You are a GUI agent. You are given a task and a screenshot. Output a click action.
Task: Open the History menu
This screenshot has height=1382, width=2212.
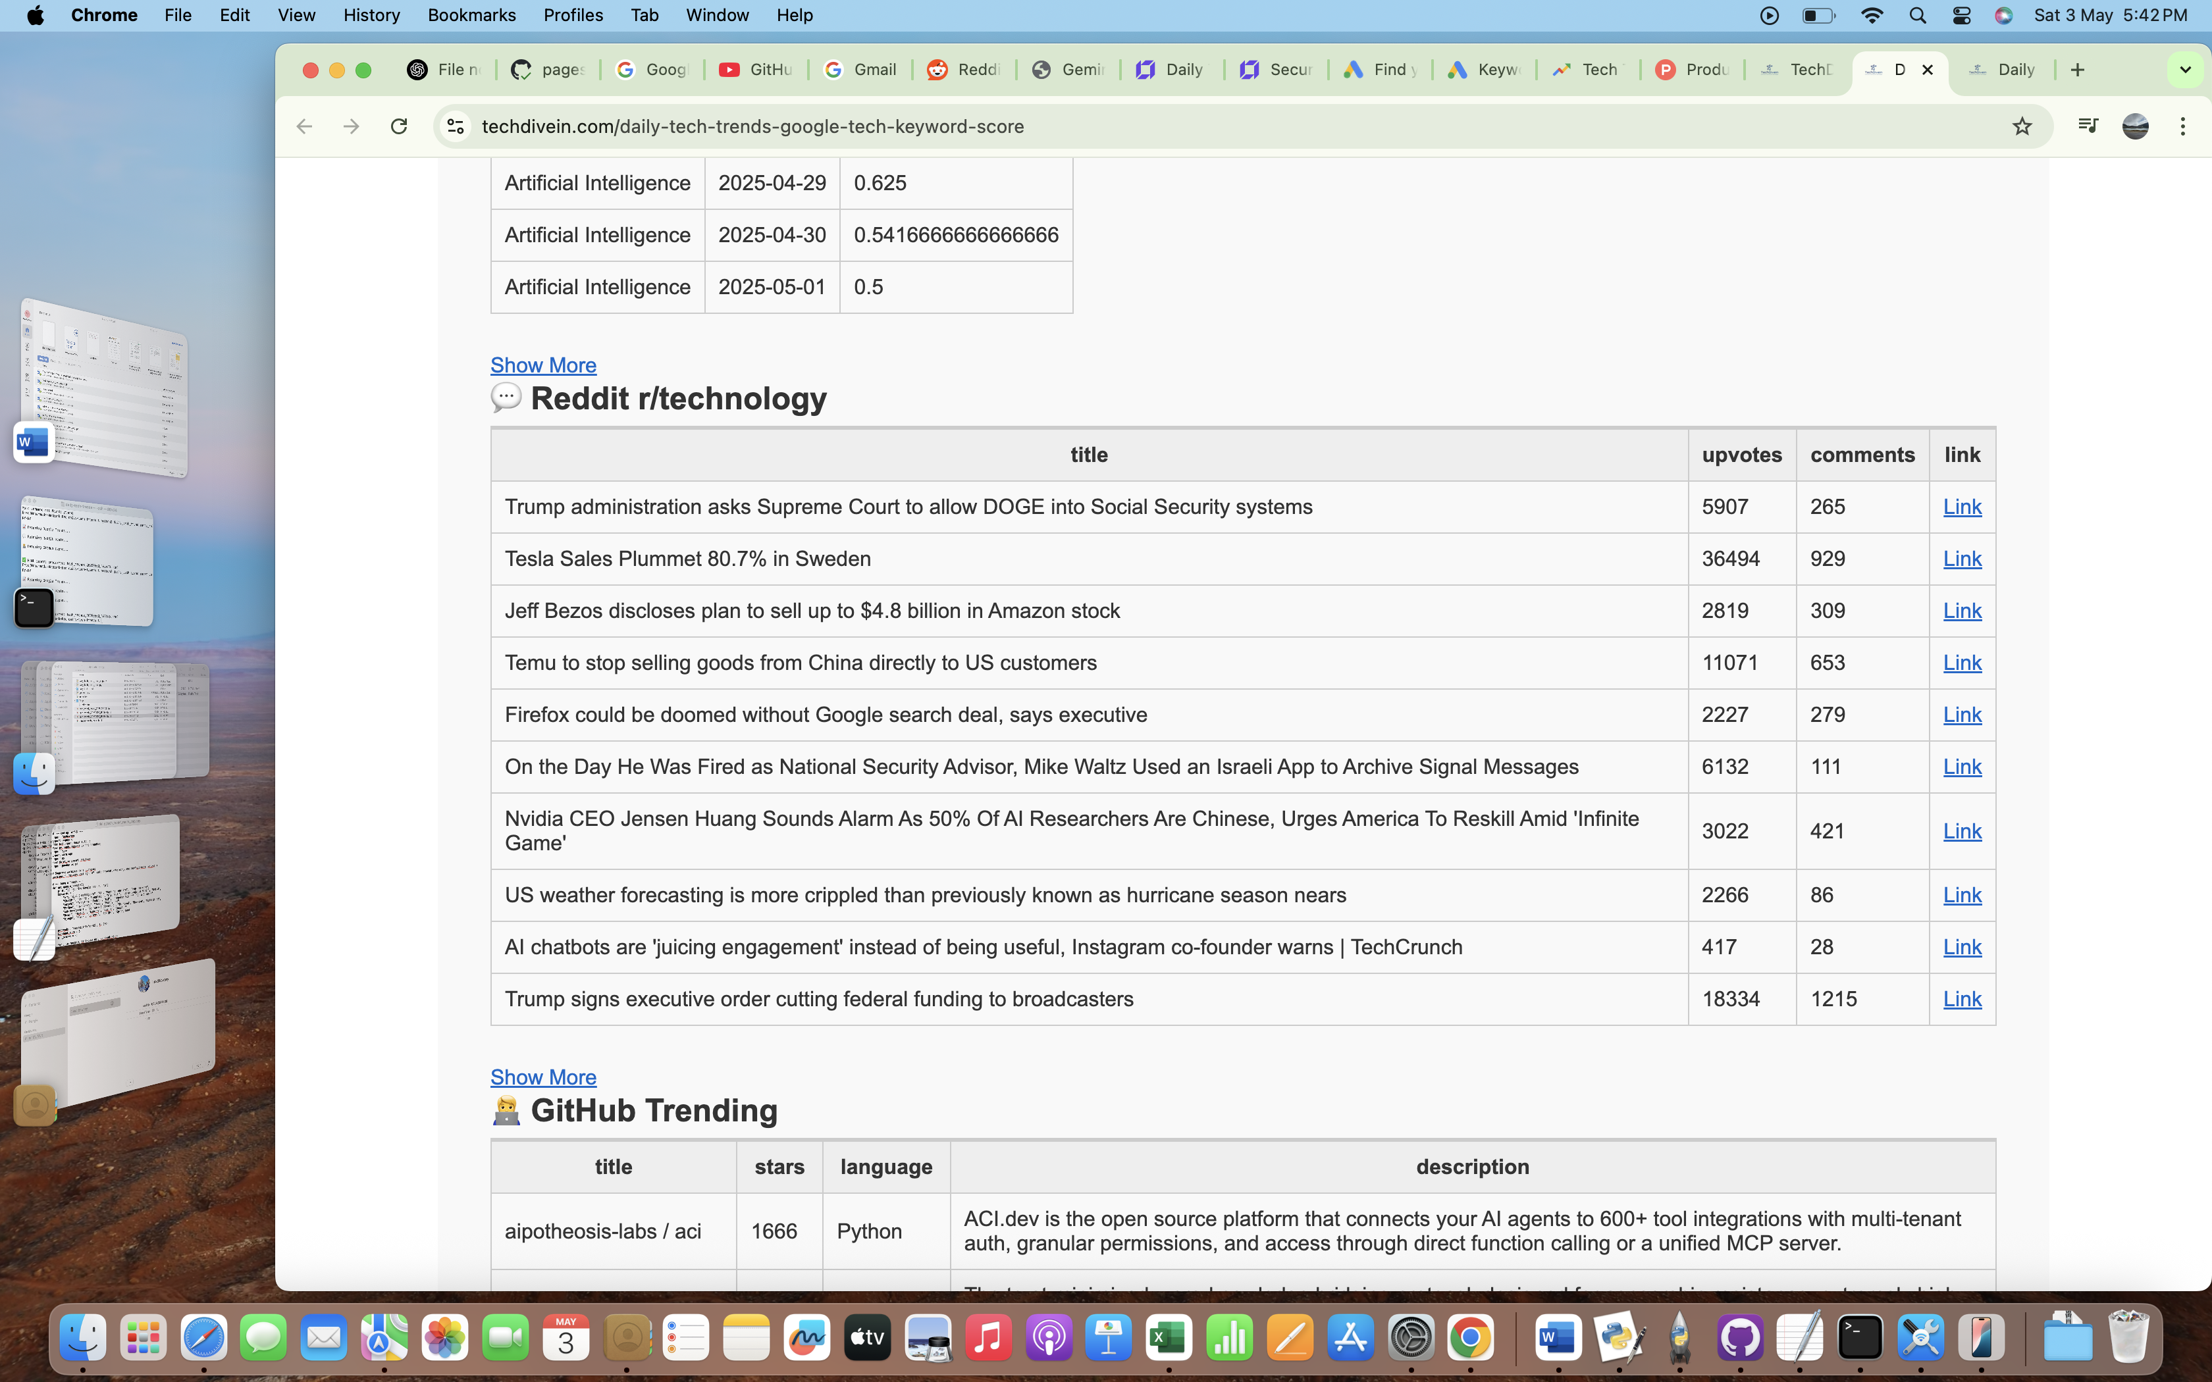point(371,16)
